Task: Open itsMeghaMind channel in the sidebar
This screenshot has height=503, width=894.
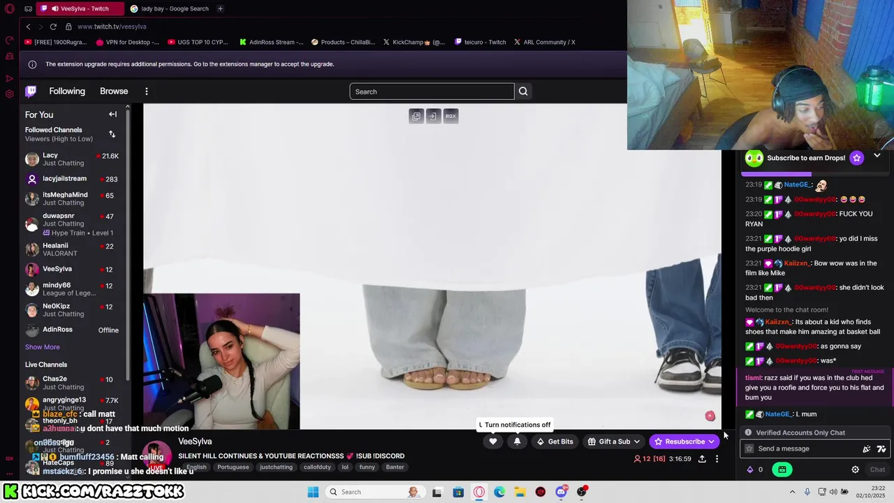Action: coord(72,198)
